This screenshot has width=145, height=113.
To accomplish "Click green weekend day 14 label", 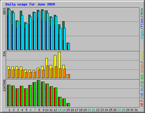I will [64, 110].
